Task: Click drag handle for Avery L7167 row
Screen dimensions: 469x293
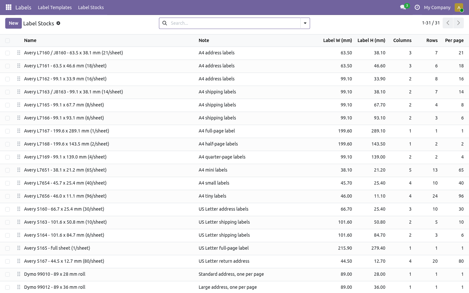Action: pyautogui.click(x=19, y=131)
